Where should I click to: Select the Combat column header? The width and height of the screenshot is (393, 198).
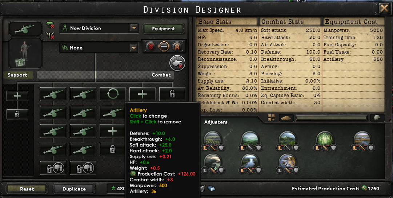(161, 75)
